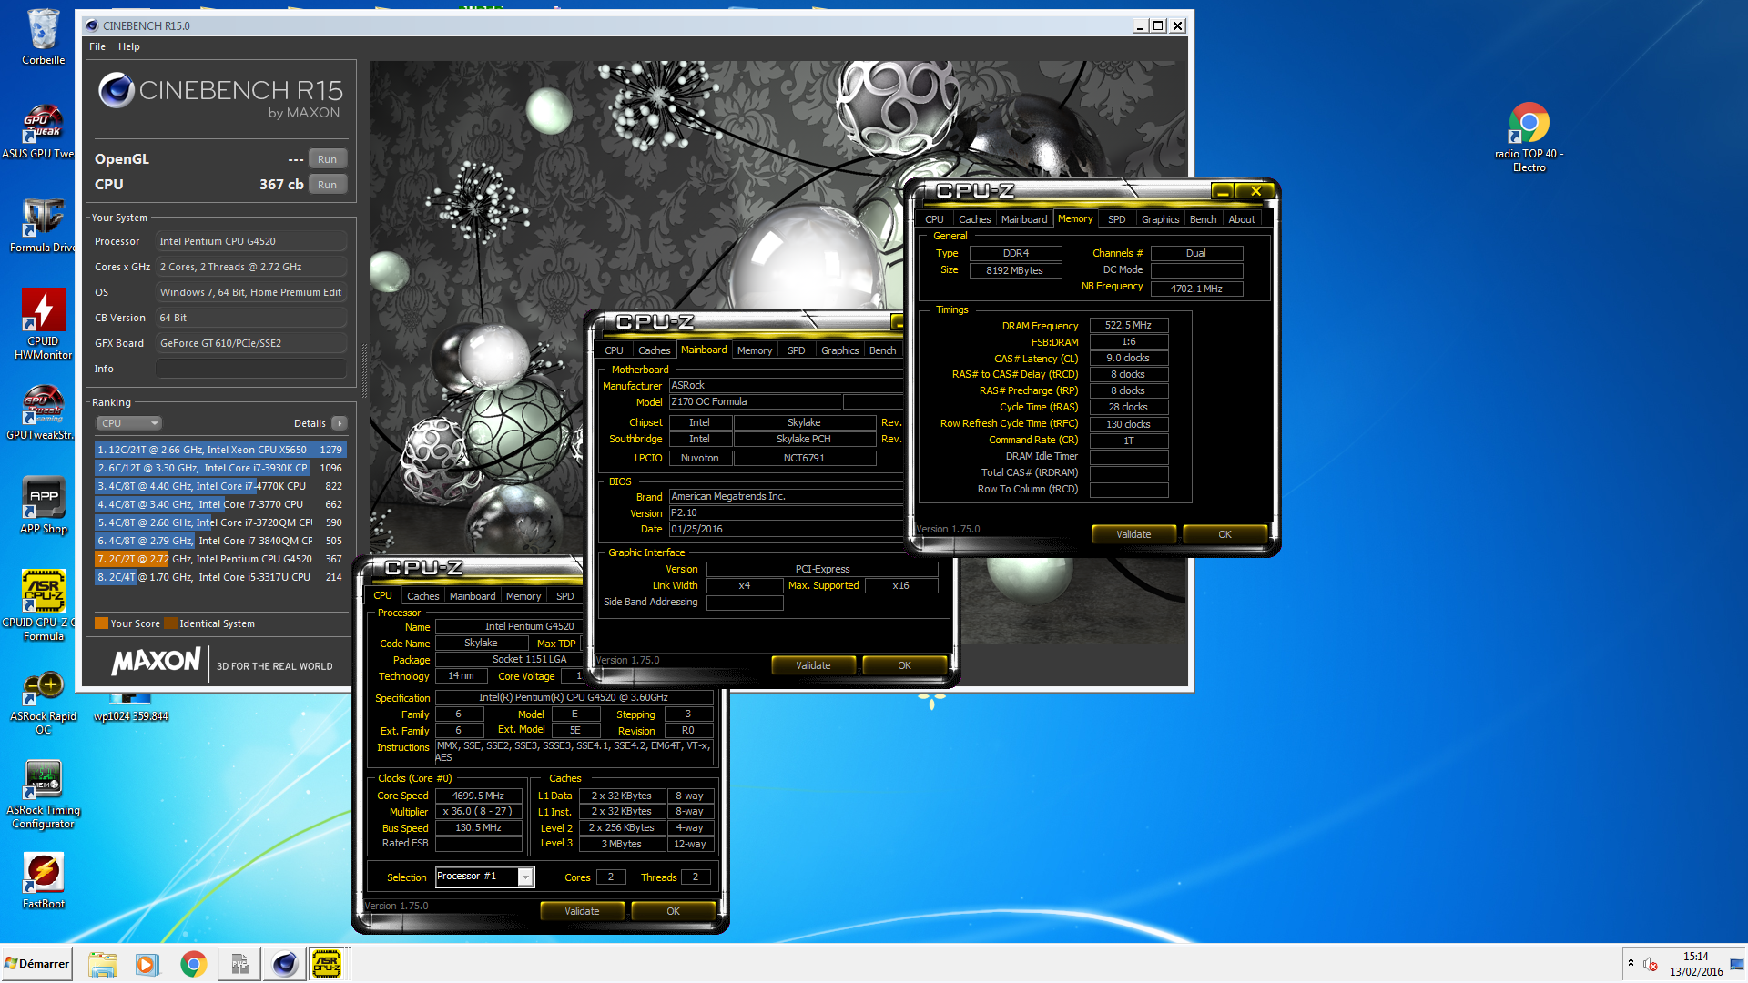Open the CPUID CPU-Z OC Formula desktop icon
Image resolution: width=1748 pixels, height=983 pixels.
click(x=43, y=605)
